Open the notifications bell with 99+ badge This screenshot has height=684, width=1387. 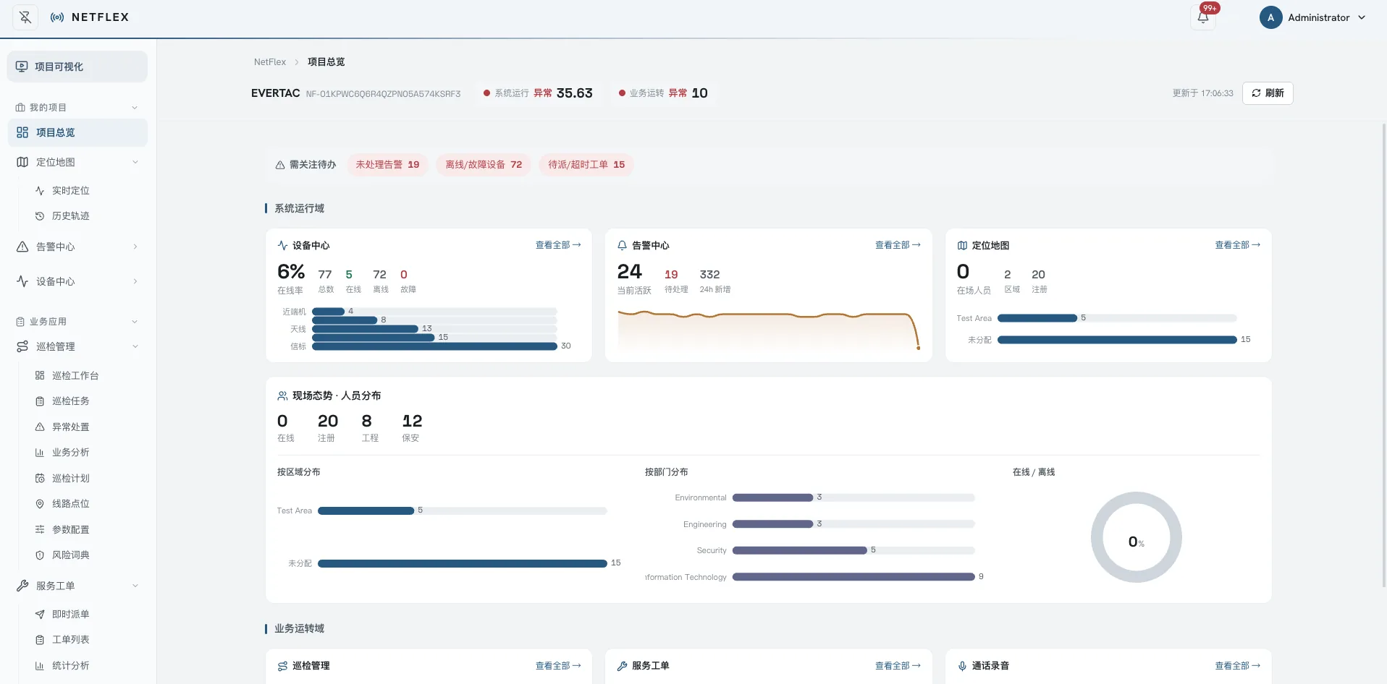pos(1203,17)
